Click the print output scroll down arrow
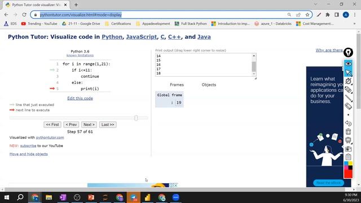 tap(254, 74)
